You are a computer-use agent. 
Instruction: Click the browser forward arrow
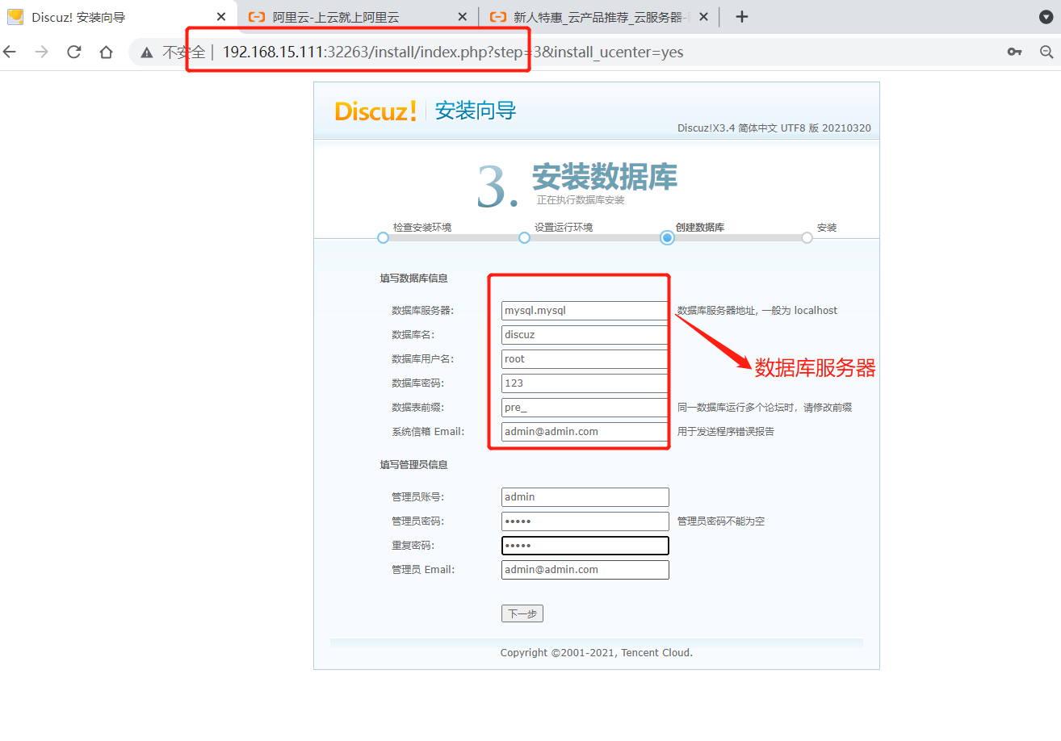pos(42,52)
